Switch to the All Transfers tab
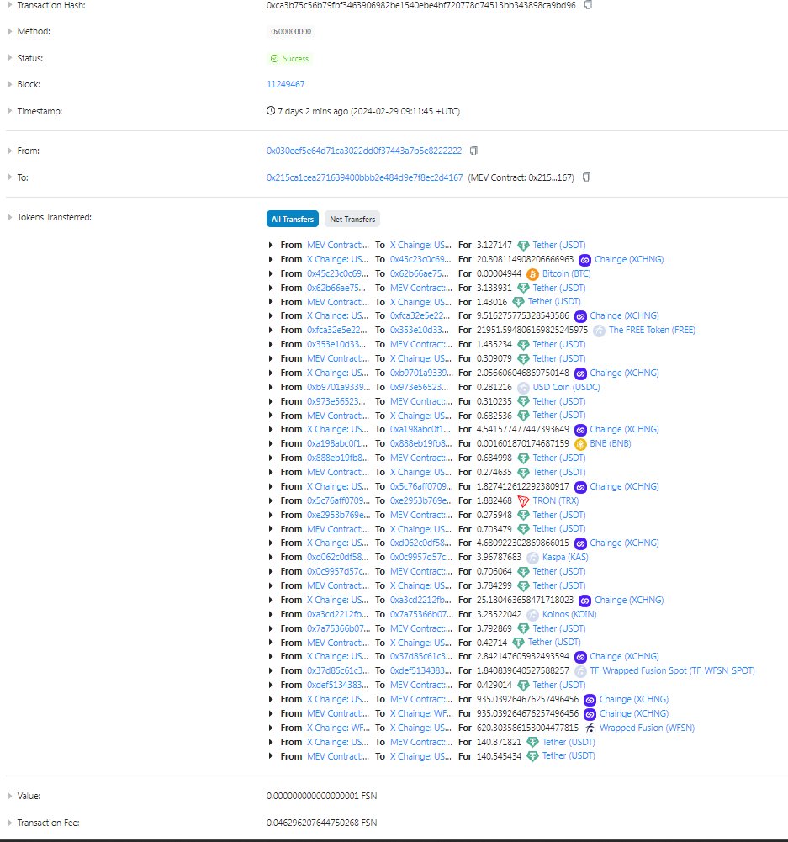Image resolution: width=788 pixels, height=842 pixels. pyautogui.click(x=293, y=219)
